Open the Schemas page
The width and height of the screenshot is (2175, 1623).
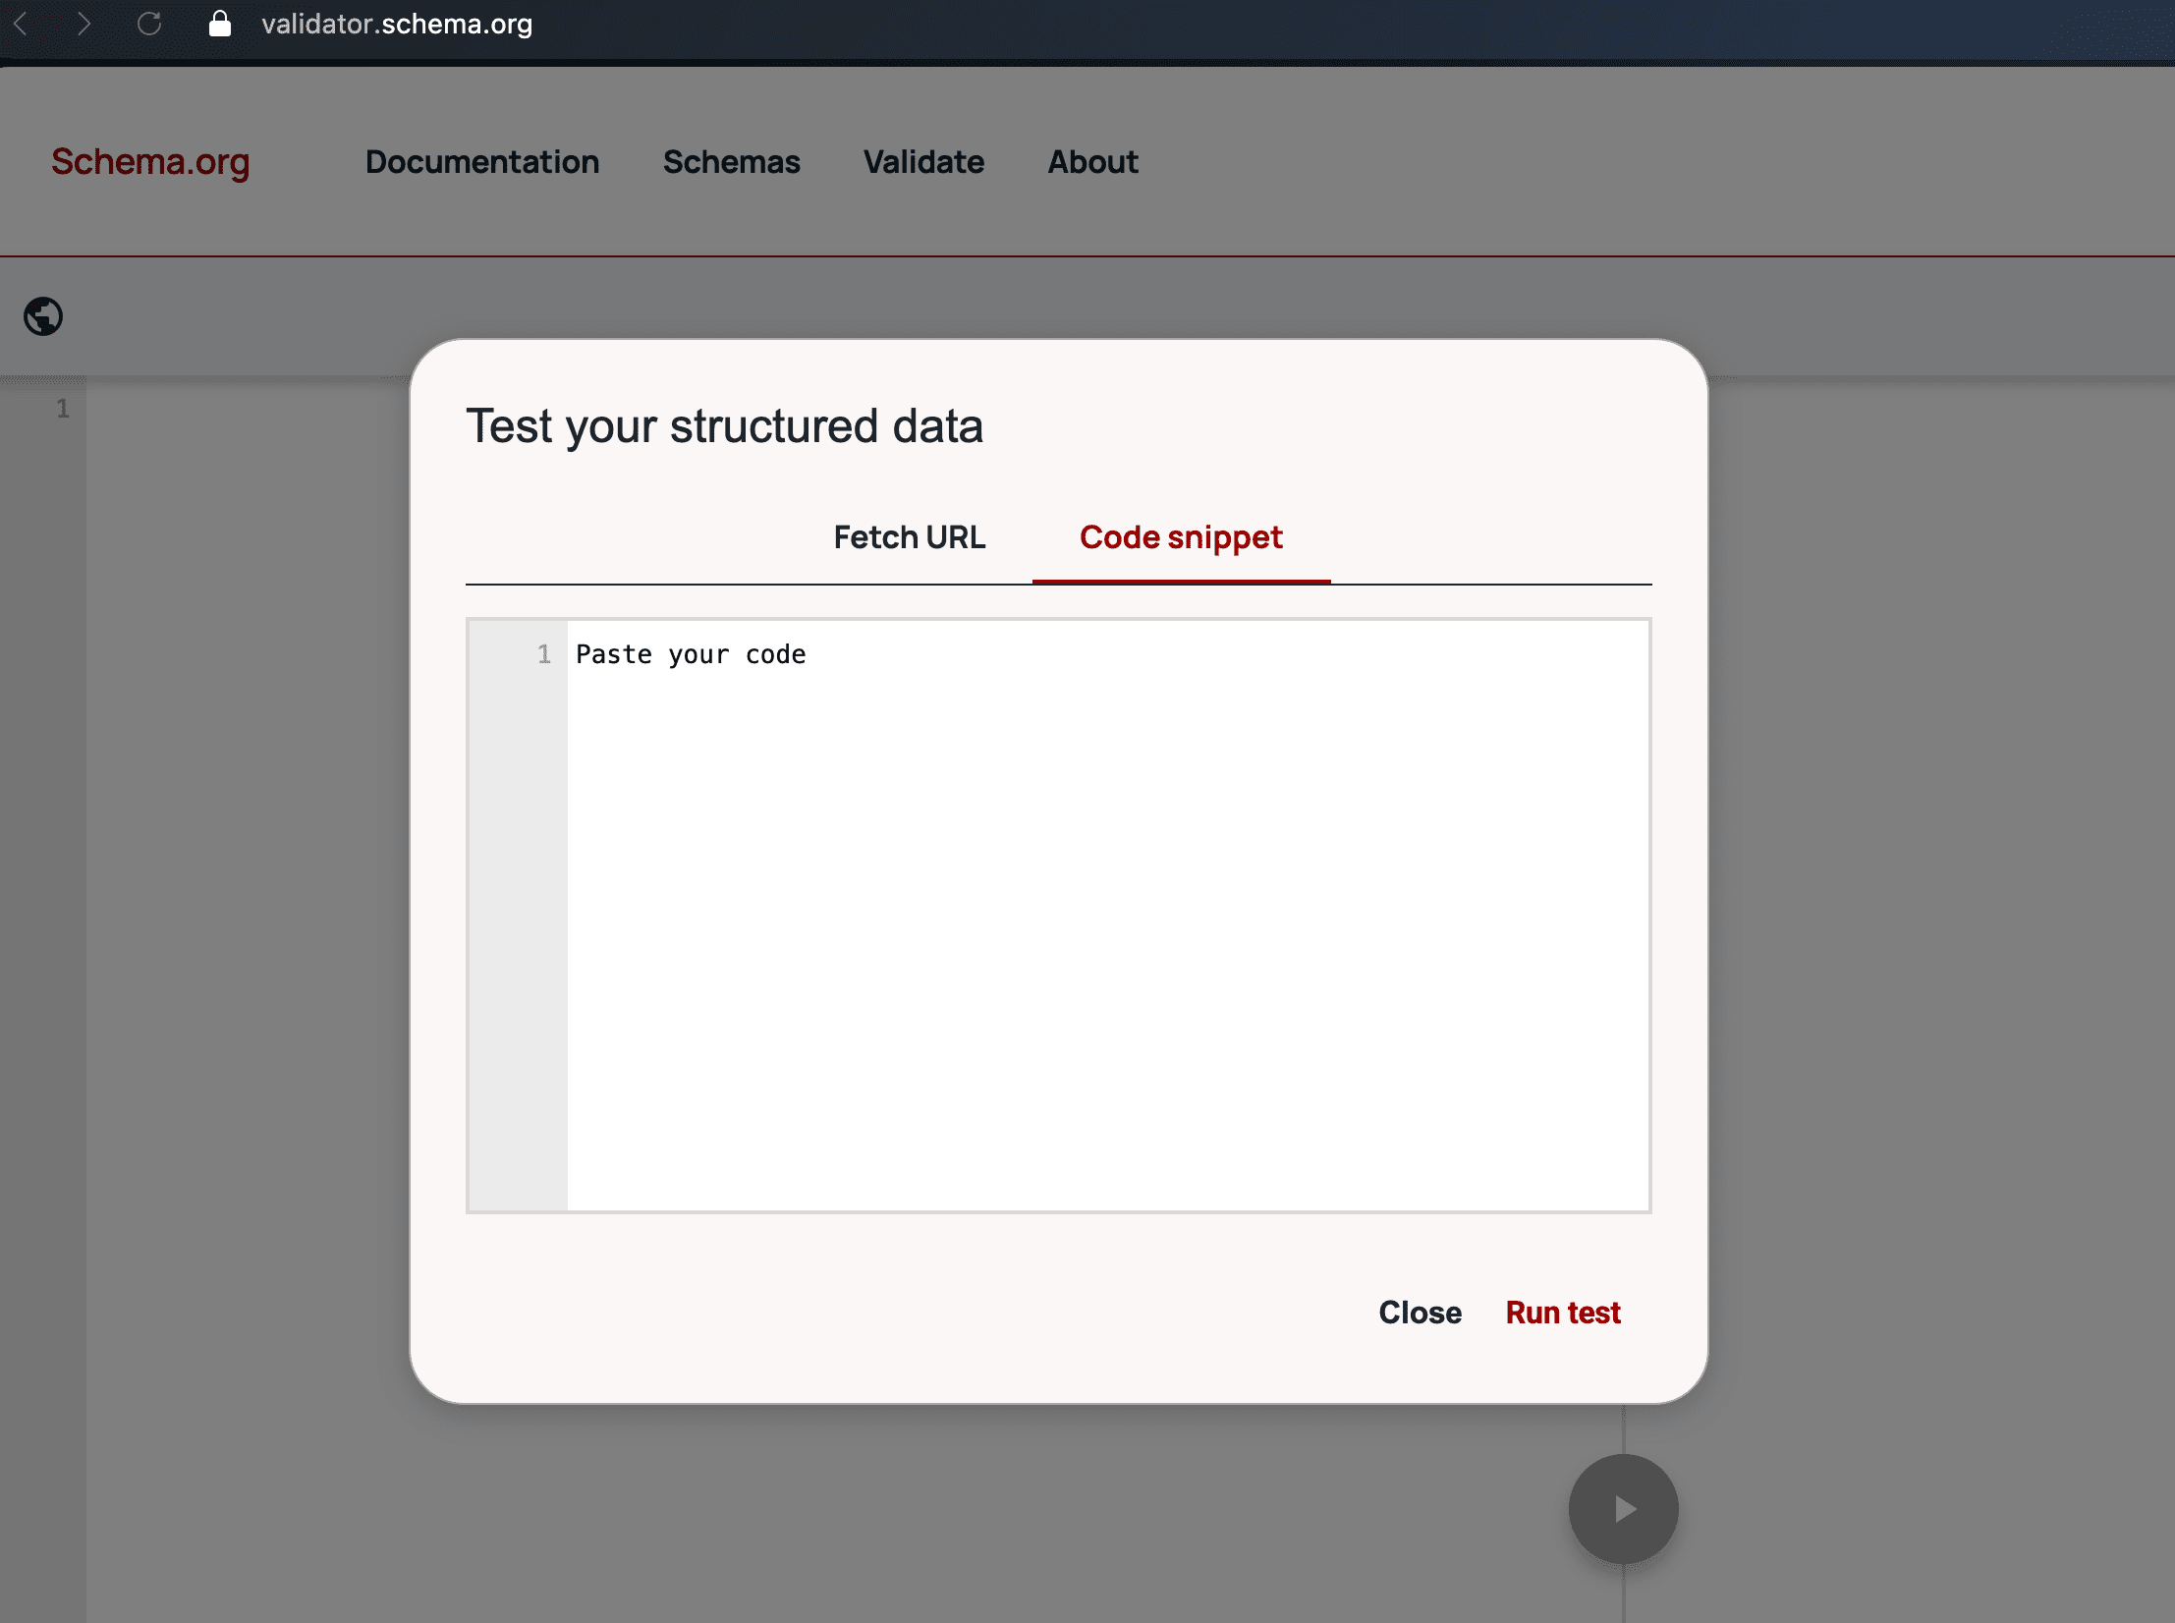click(x=731, y=162)
